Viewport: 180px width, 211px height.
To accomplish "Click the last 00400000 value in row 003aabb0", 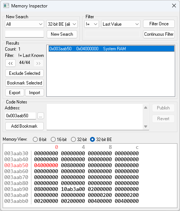I will click(x=127, y=201).
